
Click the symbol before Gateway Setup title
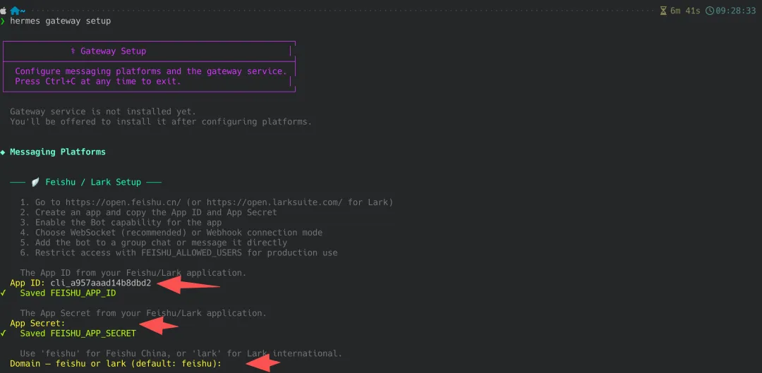pyautogui.click(x=73, y=51)
